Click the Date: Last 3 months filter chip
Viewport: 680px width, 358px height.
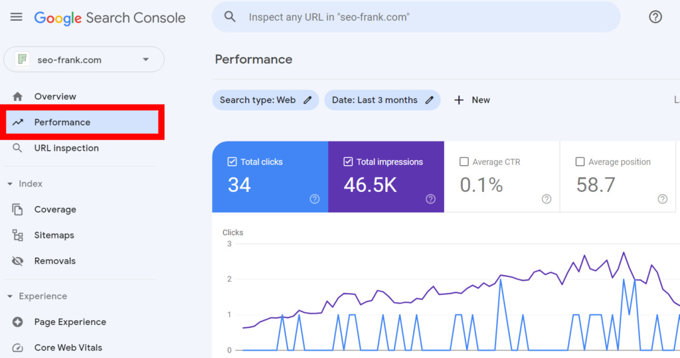(382, 100)
